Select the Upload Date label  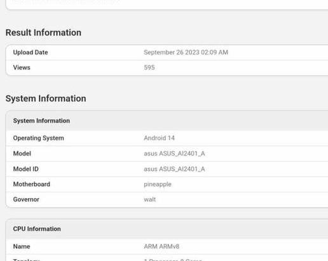(x=31, y=52)
